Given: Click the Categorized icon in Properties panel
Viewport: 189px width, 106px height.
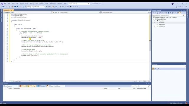Looking at the screenshot, I should (153, 69).
